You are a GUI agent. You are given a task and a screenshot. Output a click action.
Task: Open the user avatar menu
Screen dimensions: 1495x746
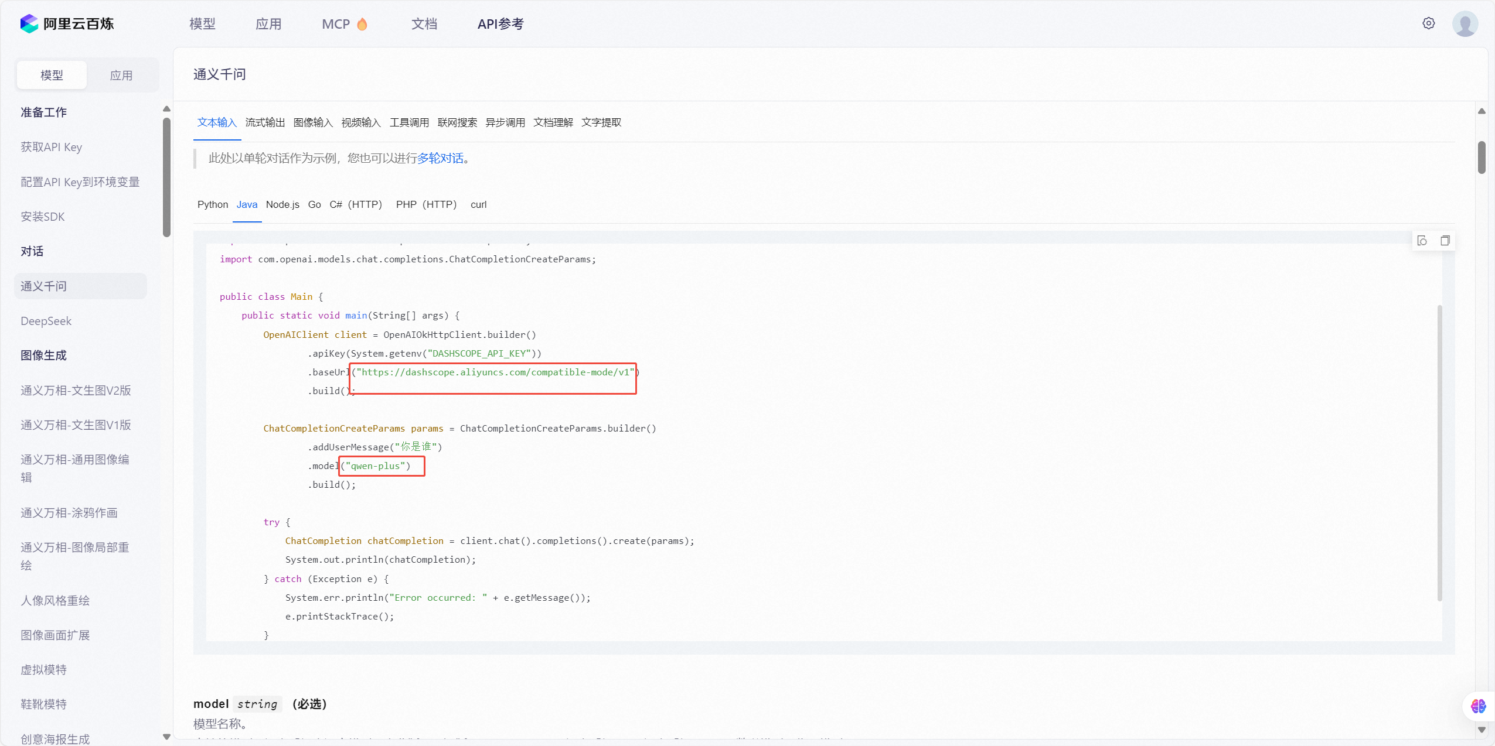click(1465, 24)
